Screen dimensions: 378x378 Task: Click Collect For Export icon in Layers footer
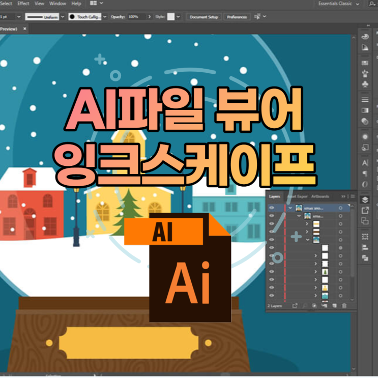295,305
